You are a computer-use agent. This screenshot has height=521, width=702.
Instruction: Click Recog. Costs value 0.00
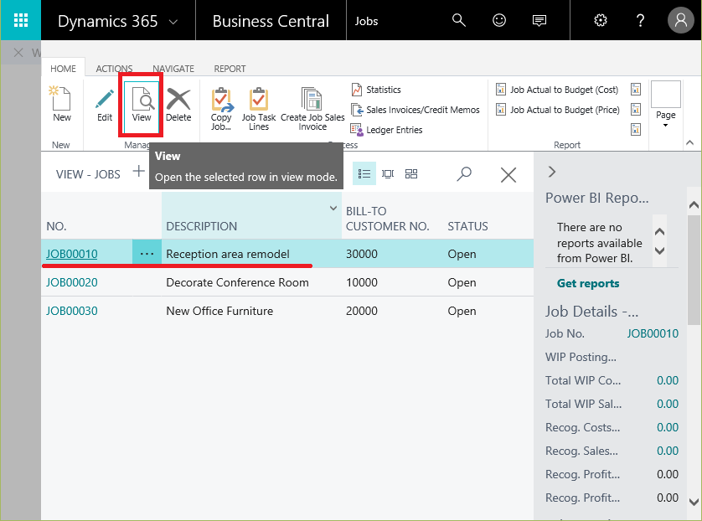(667, 427)
